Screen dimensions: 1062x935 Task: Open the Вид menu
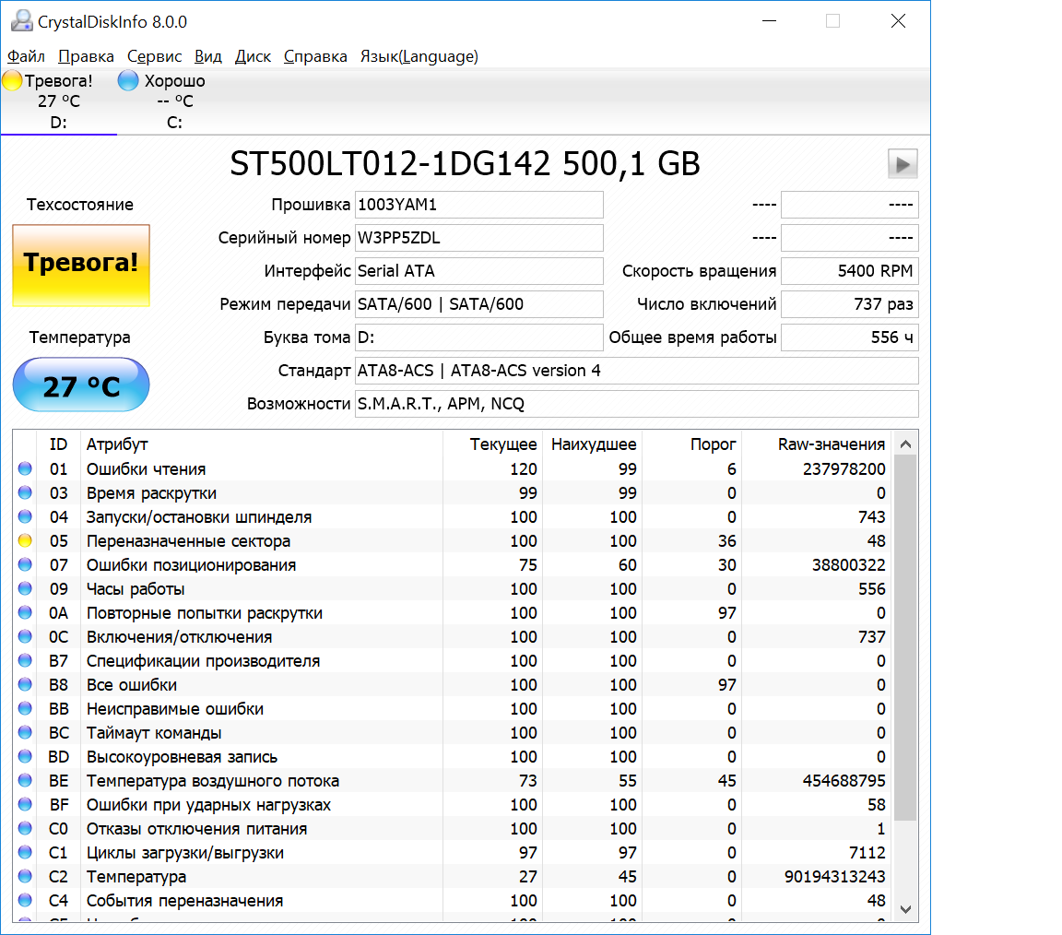click(x=208, y=56)
